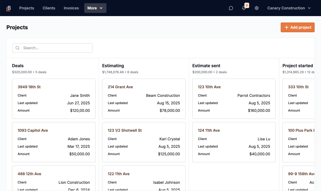Screen dimensions: 321x191
Task: Focus the Search projects input field
Action: [52, 48]
